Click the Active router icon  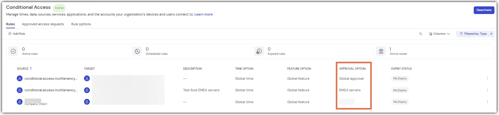381,51
